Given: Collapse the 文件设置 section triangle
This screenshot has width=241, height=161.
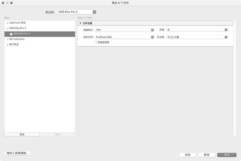Looking at the screenshot, I should pos(80,23).
